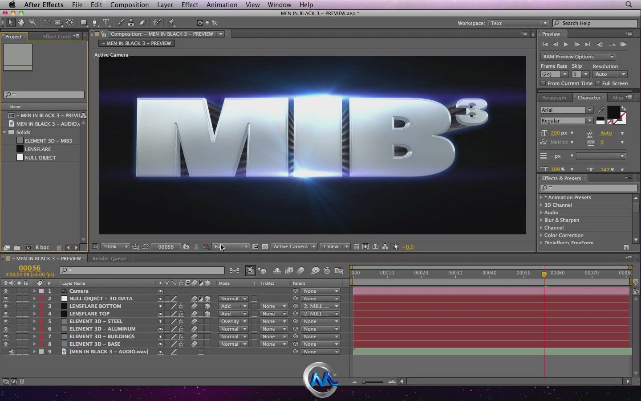Screen dimensions: 641x401
Task: Toggle effects fx switch on ELEMENT 3D - ALUMINUM
Action: (x=181, y=329)
